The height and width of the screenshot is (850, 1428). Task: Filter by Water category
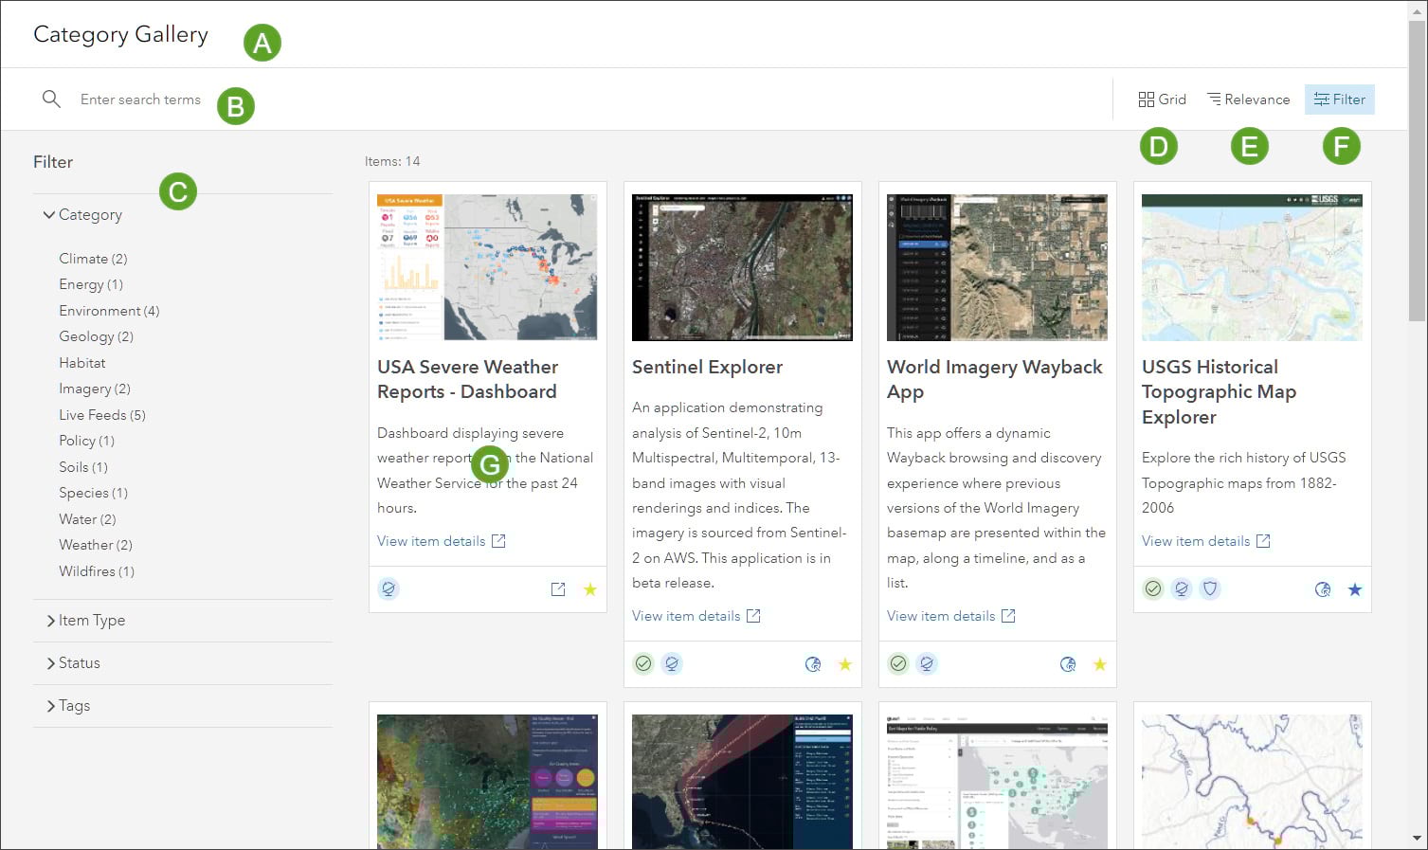(x=87, y=519)
